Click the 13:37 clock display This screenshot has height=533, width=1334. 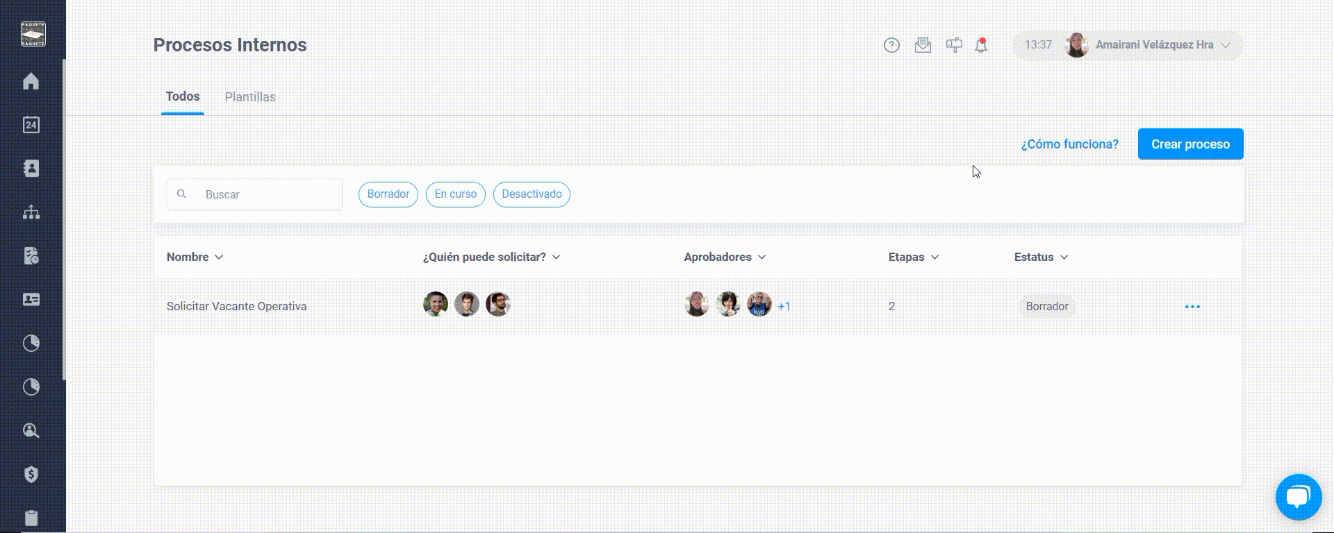pos(1038,45)
